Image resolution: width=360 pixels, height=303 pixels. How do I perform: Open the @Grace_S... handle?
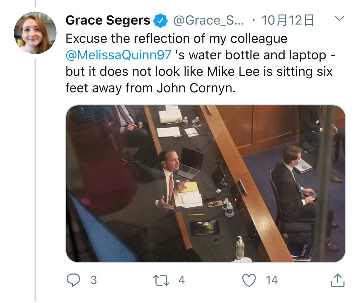(x=209, y=21)
